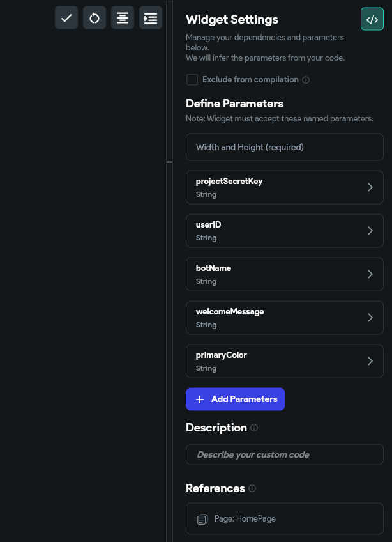The width and height of the screenshot is (392, 542).
Task: Select the center align icon
Action: (x=123, y=18)
